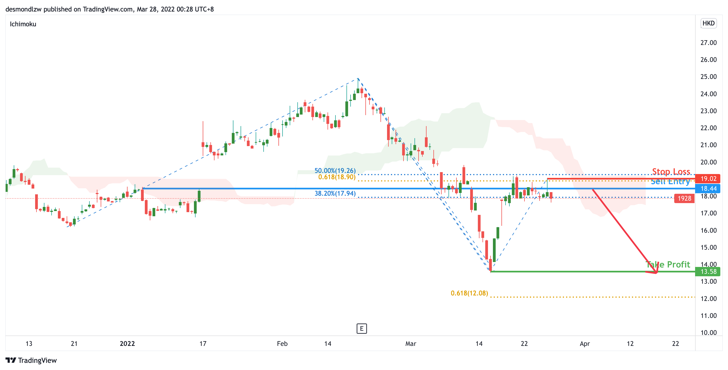Click the 50.00%(19.26) Fibonacci label

coord(335,170)
